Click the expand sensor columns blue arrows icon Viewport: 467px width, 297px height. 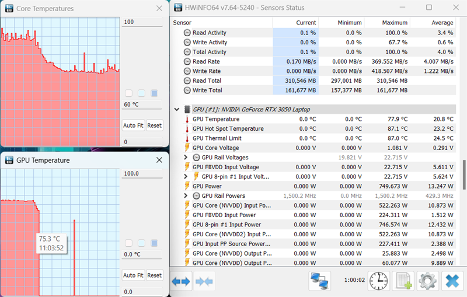click(x=181, y=281)
